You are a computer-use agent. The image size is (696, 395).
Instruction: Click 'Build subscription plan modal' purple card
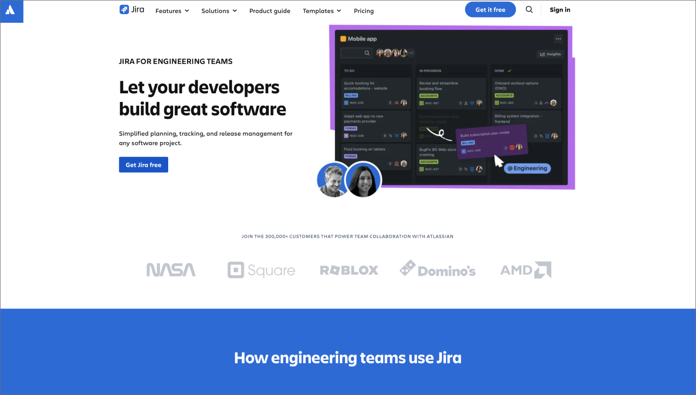pos(492,142)
